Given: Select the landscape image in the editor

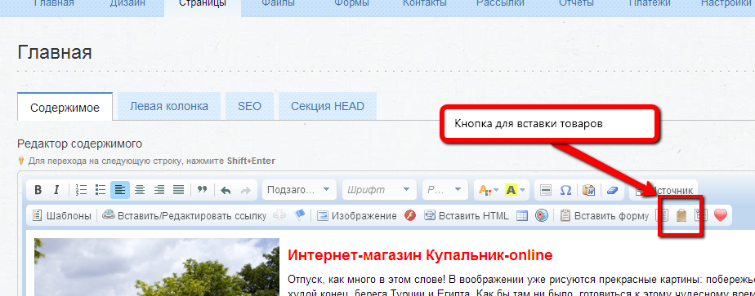Looking at the screenshot, I should 157,267.
